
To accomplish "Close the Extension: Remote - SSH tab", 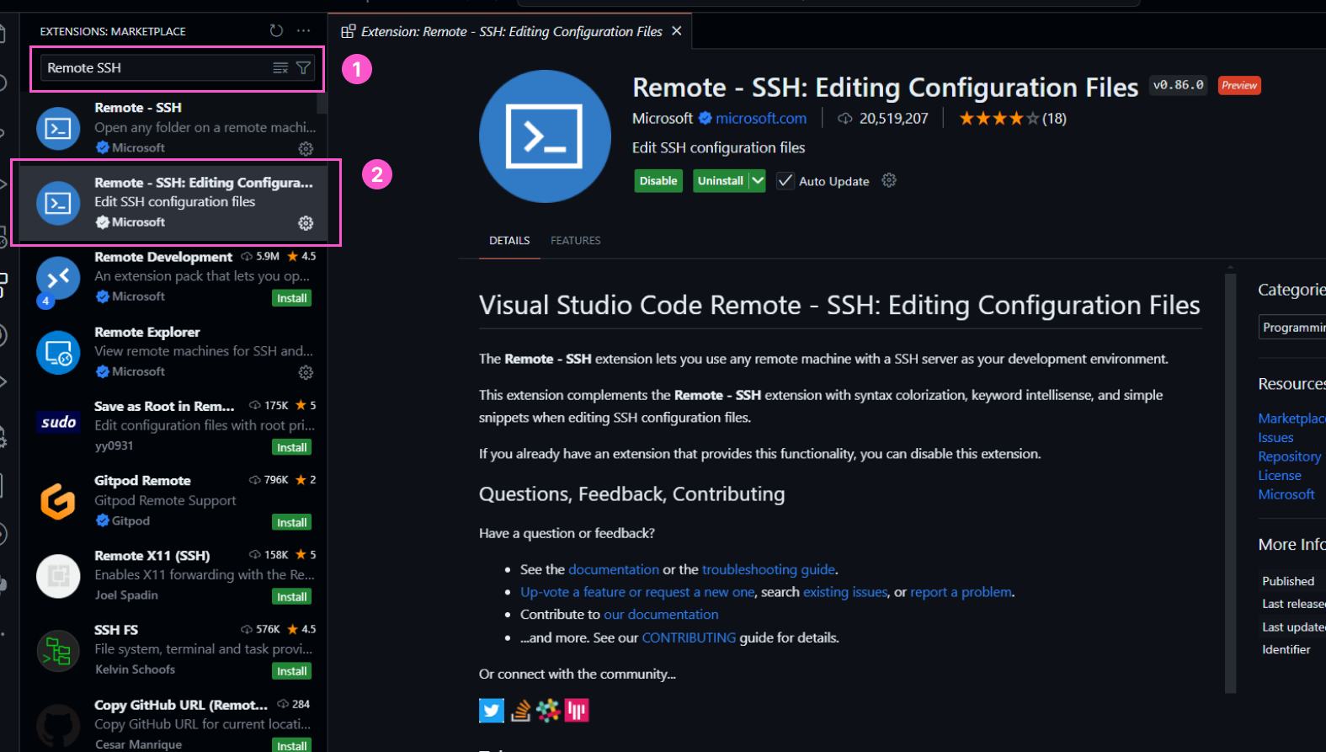I will pos(677,31).
